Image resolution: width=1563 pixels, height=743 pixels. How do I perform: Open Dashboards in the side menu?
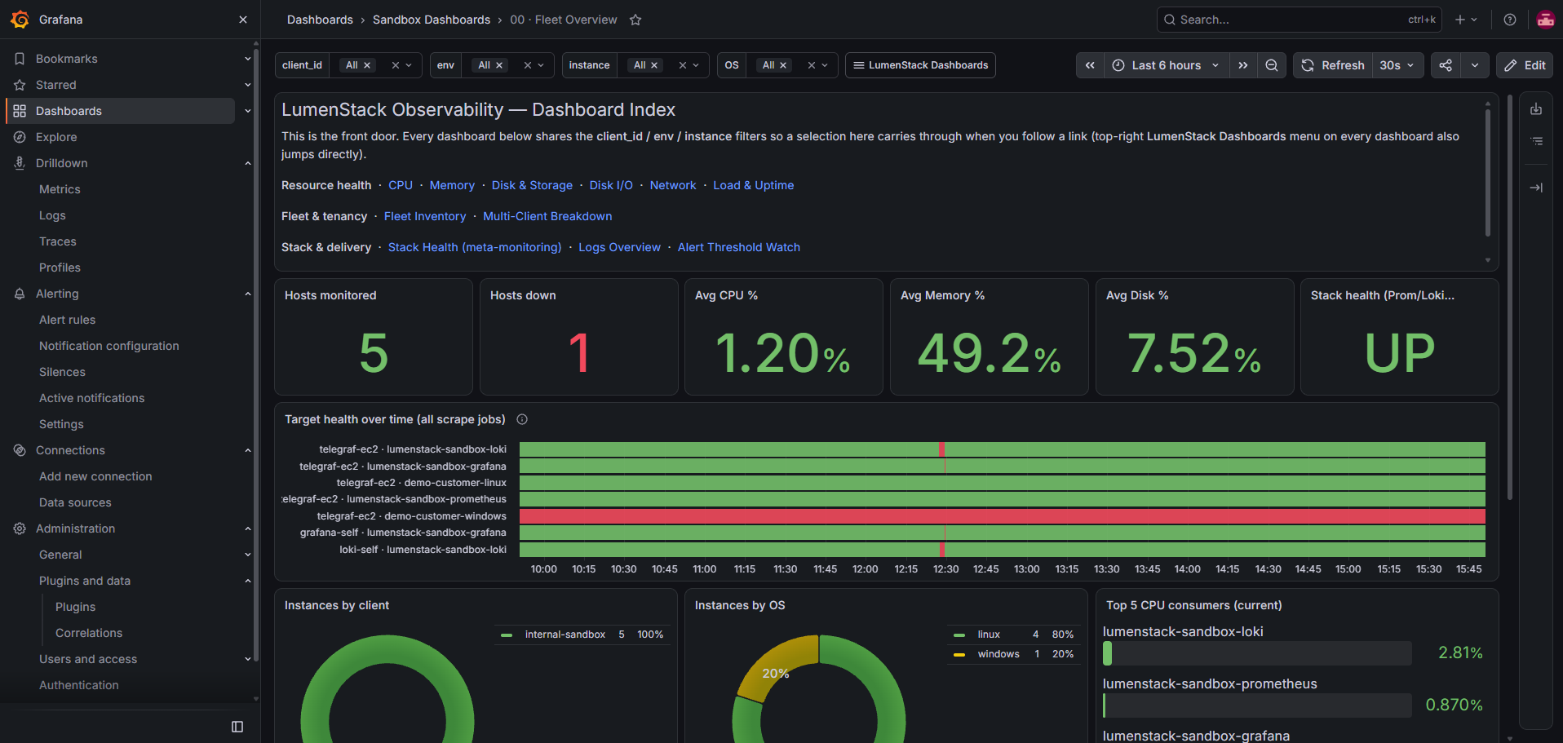pos(121,111)
